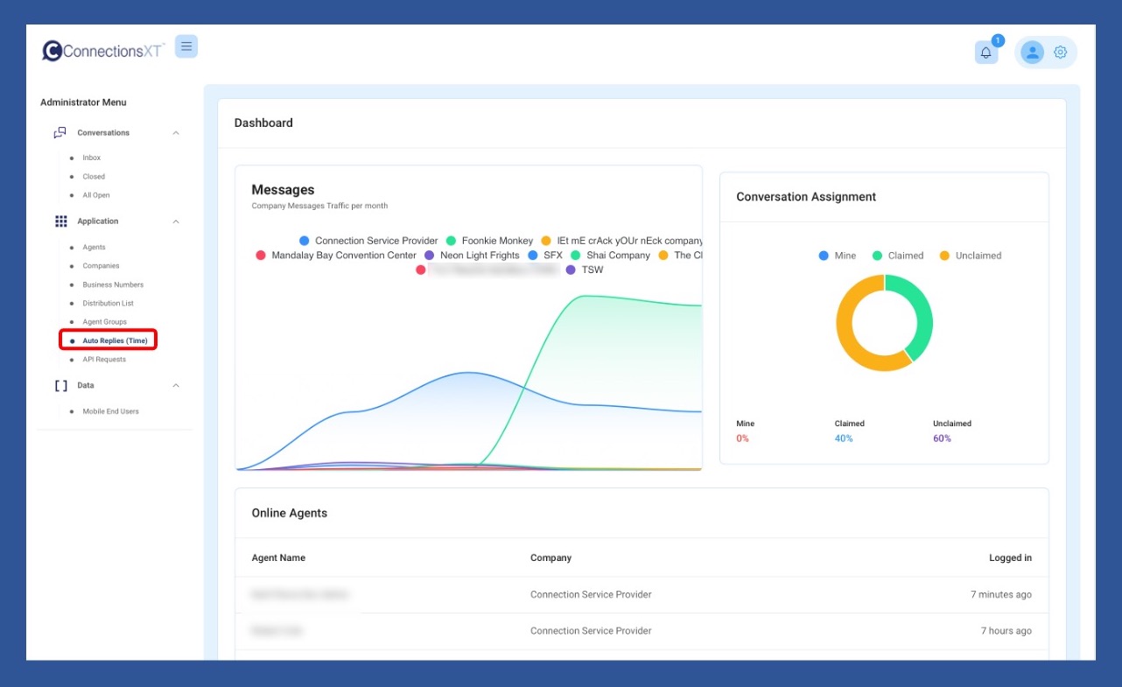Open the settings gear icon

pos(1061,53)
